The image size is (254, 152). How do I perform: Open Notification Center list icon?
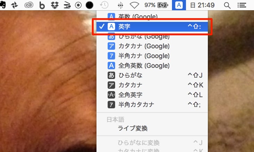pyautogui.click(x=241, y=5)
